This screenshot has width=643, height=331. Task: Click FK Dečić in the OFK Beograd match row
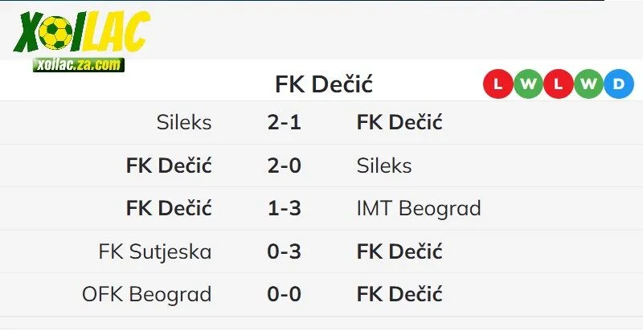(399, 294)
